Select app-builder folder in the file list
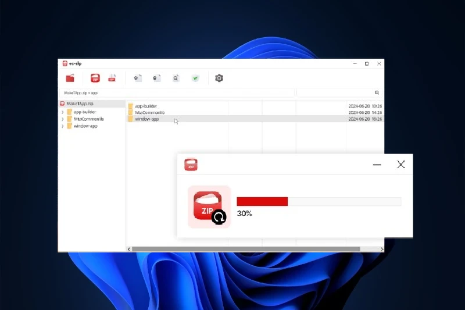 tap(146, 106)
